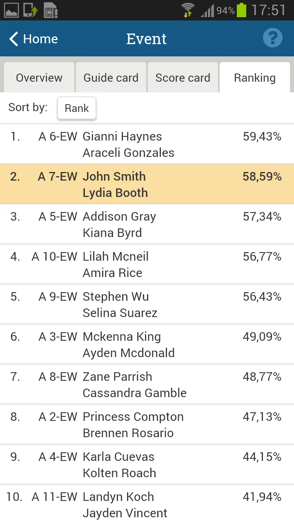Tap the Wi-Fi status icon
Viewport: 294px width, 523px height.
188,10
